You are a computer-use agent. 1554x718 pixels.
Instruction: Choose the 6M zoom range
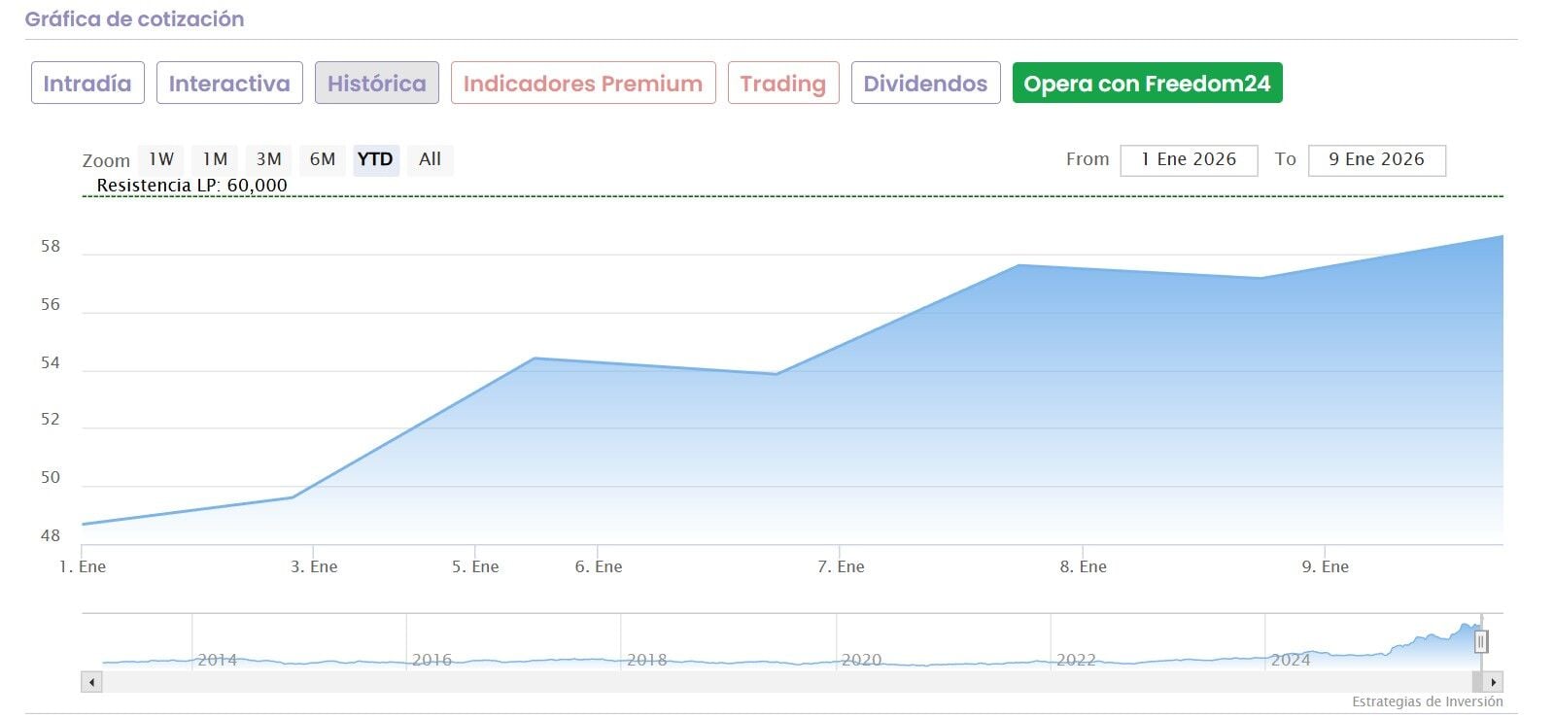322,159
